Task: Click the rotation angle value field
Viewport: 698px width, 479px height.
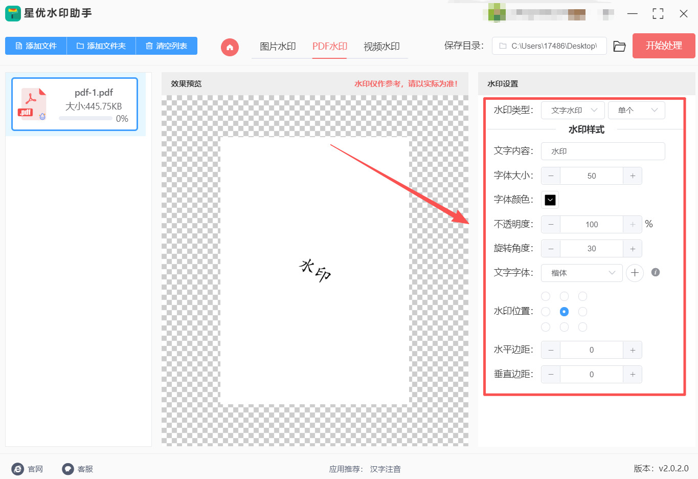Action: pyautogui.click(x=592, y=248)
